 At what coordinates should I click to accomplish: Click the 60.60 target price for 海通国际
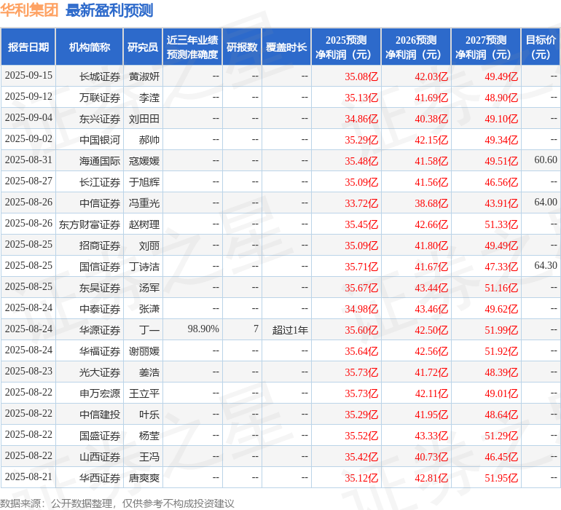[545, 160]
